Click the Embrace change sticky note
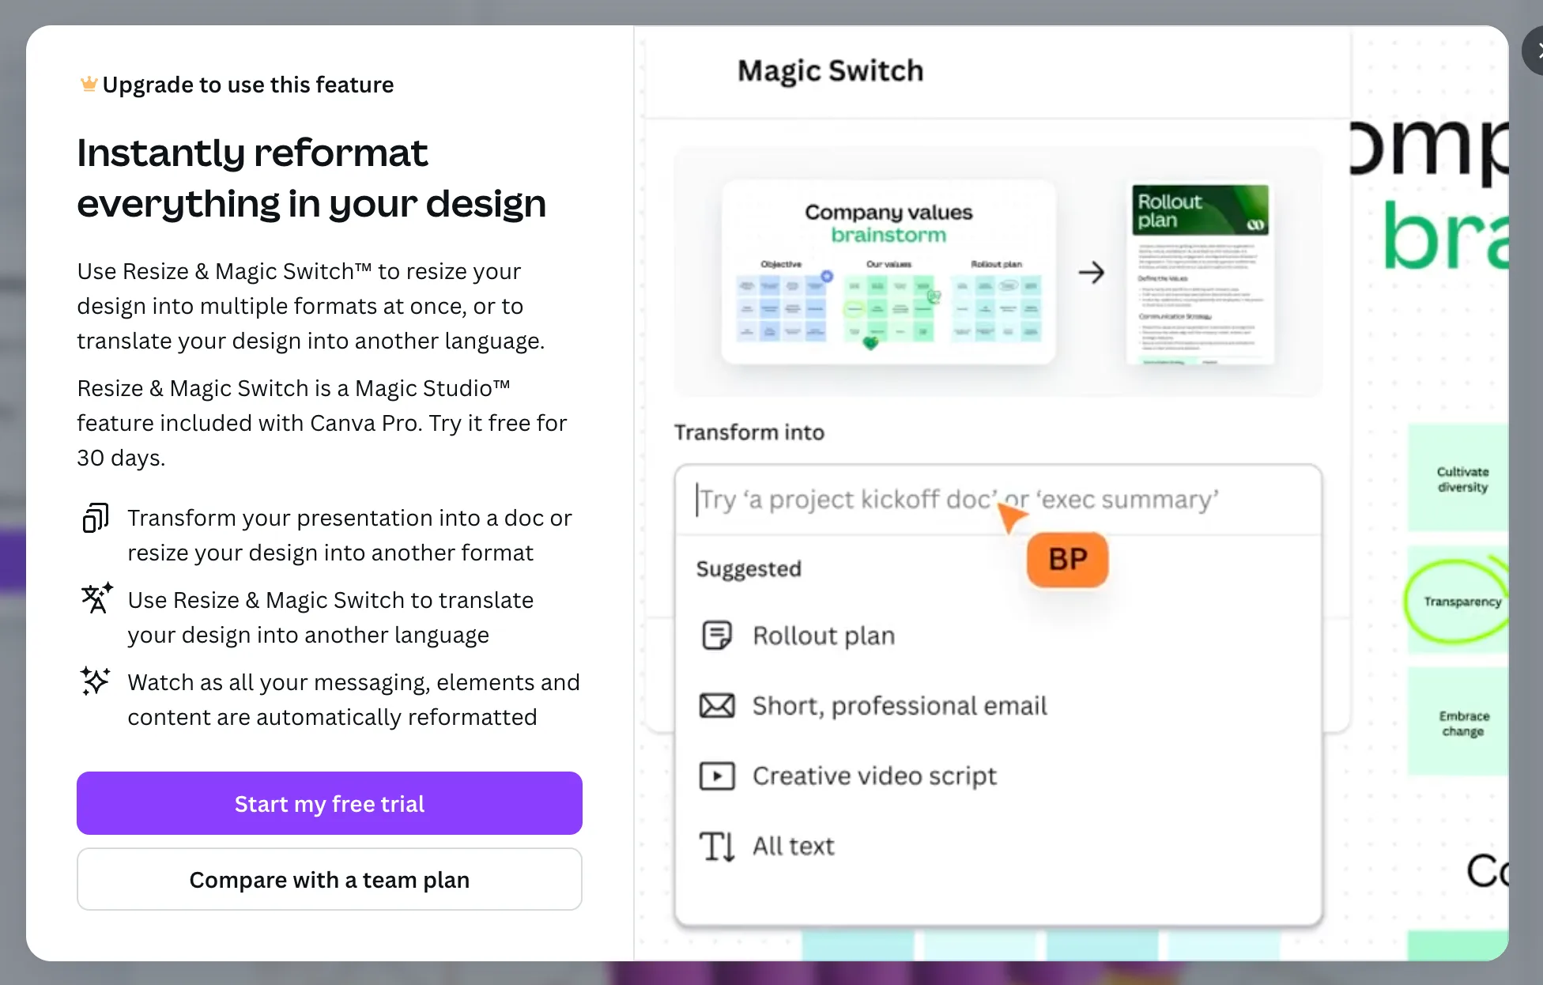 pyautogui.click(x=1458, y=722)
